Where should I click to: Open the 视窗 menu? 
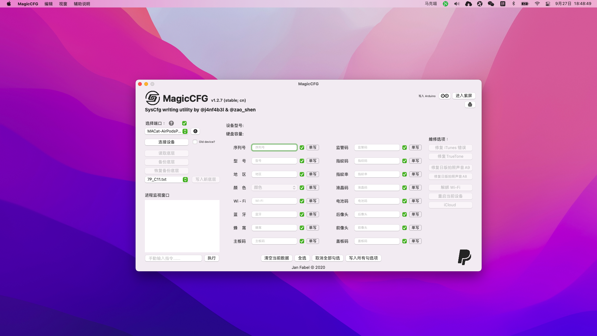(63, 4)
